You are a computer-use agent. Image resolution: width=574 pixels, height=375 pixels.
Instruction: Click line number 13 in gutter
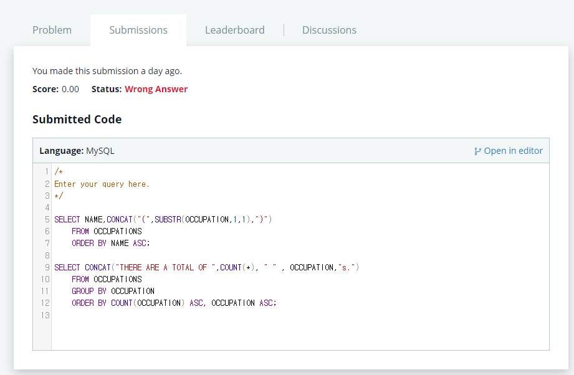click(45, 315)
